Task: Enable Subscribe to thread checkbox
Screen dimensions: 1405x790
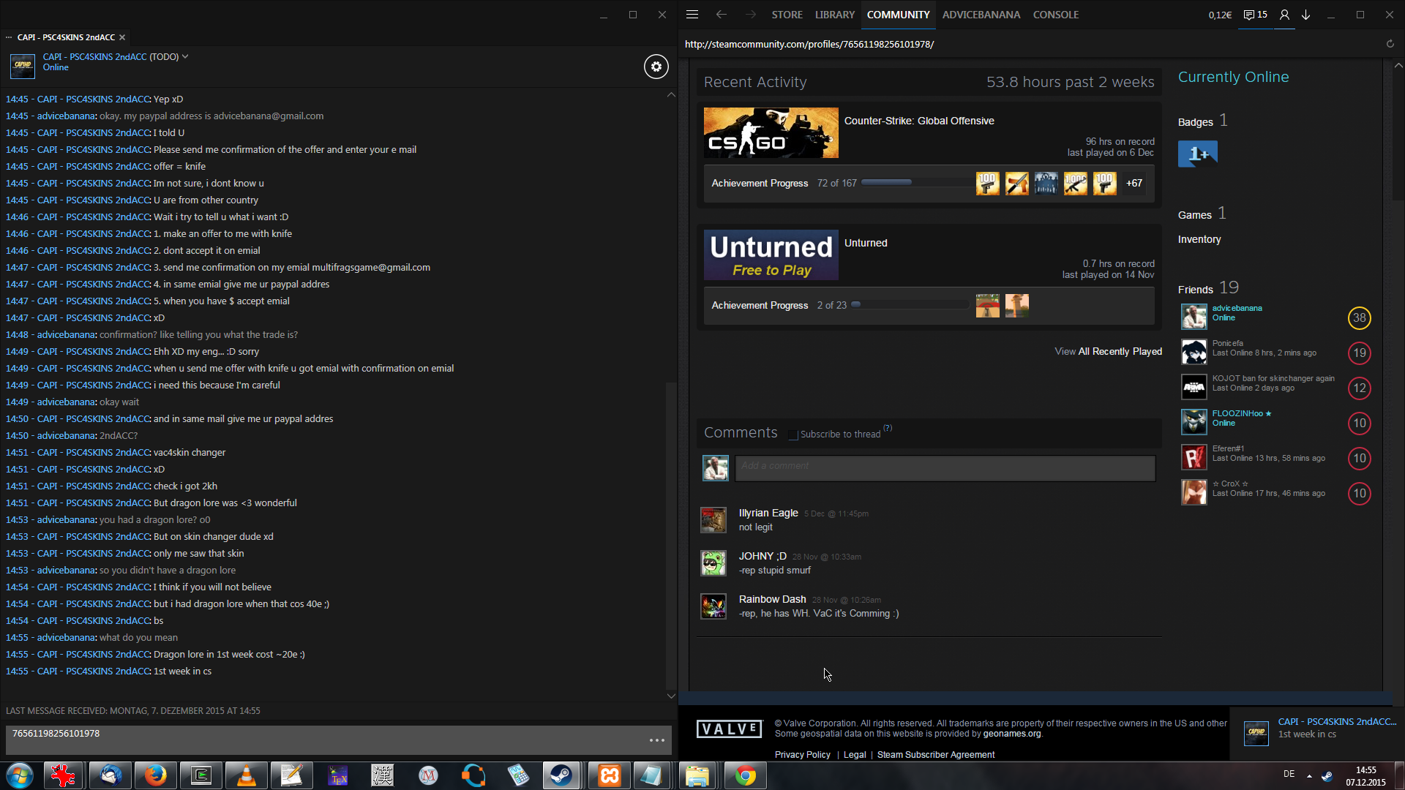Action: 793,434
